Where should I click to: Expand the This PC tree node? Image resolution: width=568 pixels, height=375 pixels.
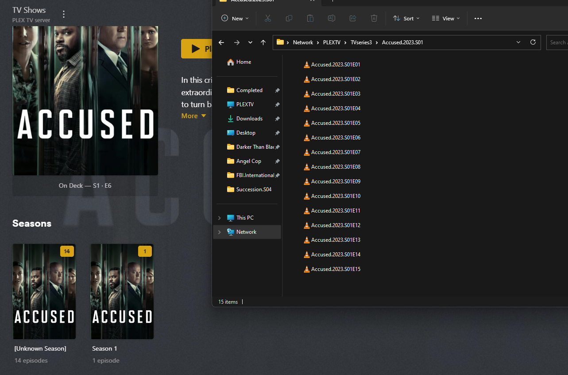tap(219, 218)
